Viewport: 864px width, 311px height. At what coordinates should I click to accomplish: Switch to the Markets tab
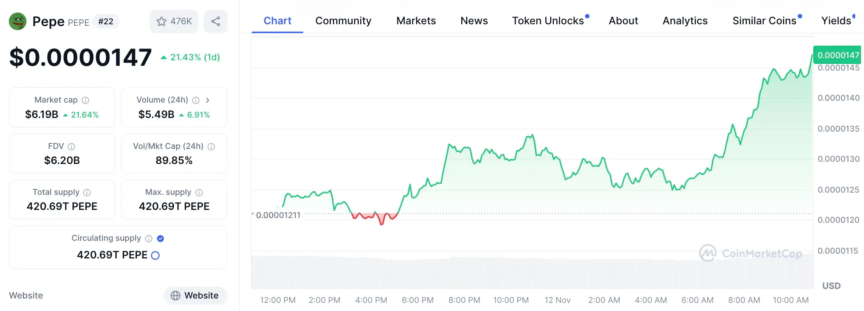click(416, 21)
